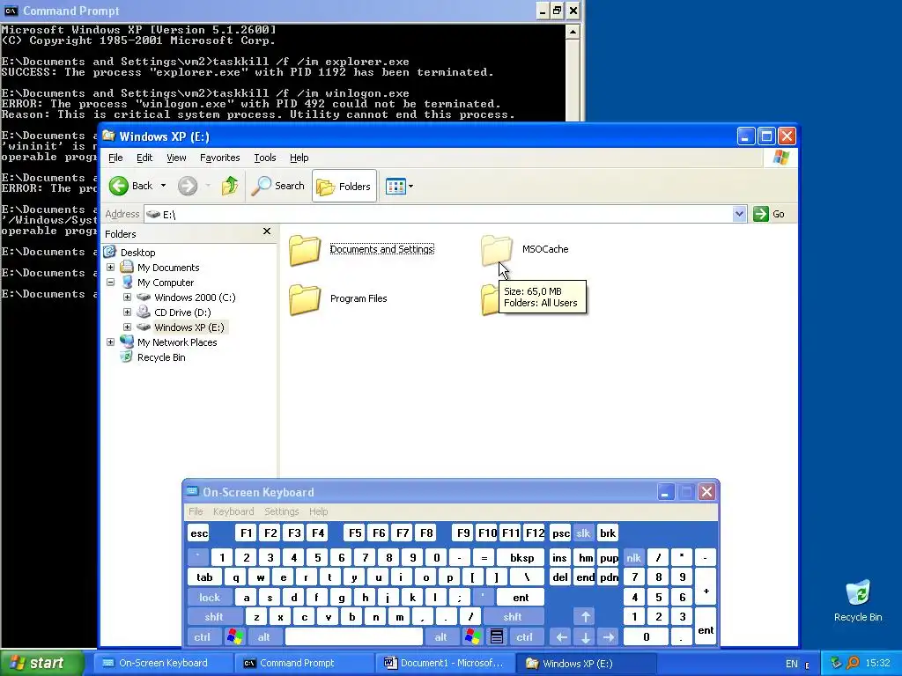Click the down arrow key
This screenshot has width=902, height=676.
(x=585, y=637)
